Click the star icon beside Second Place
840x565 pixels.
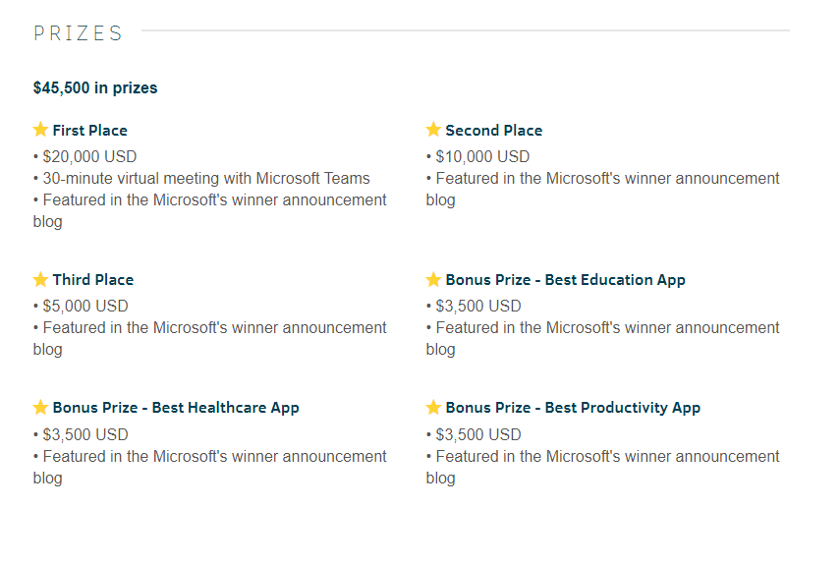(433, 130)
